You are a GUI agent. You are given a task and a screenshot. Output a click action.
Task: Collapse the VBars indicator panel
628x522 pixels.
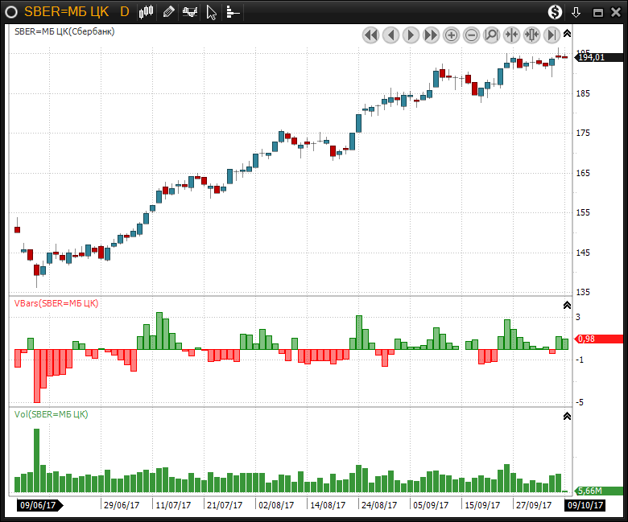click(x=567, y=305)
